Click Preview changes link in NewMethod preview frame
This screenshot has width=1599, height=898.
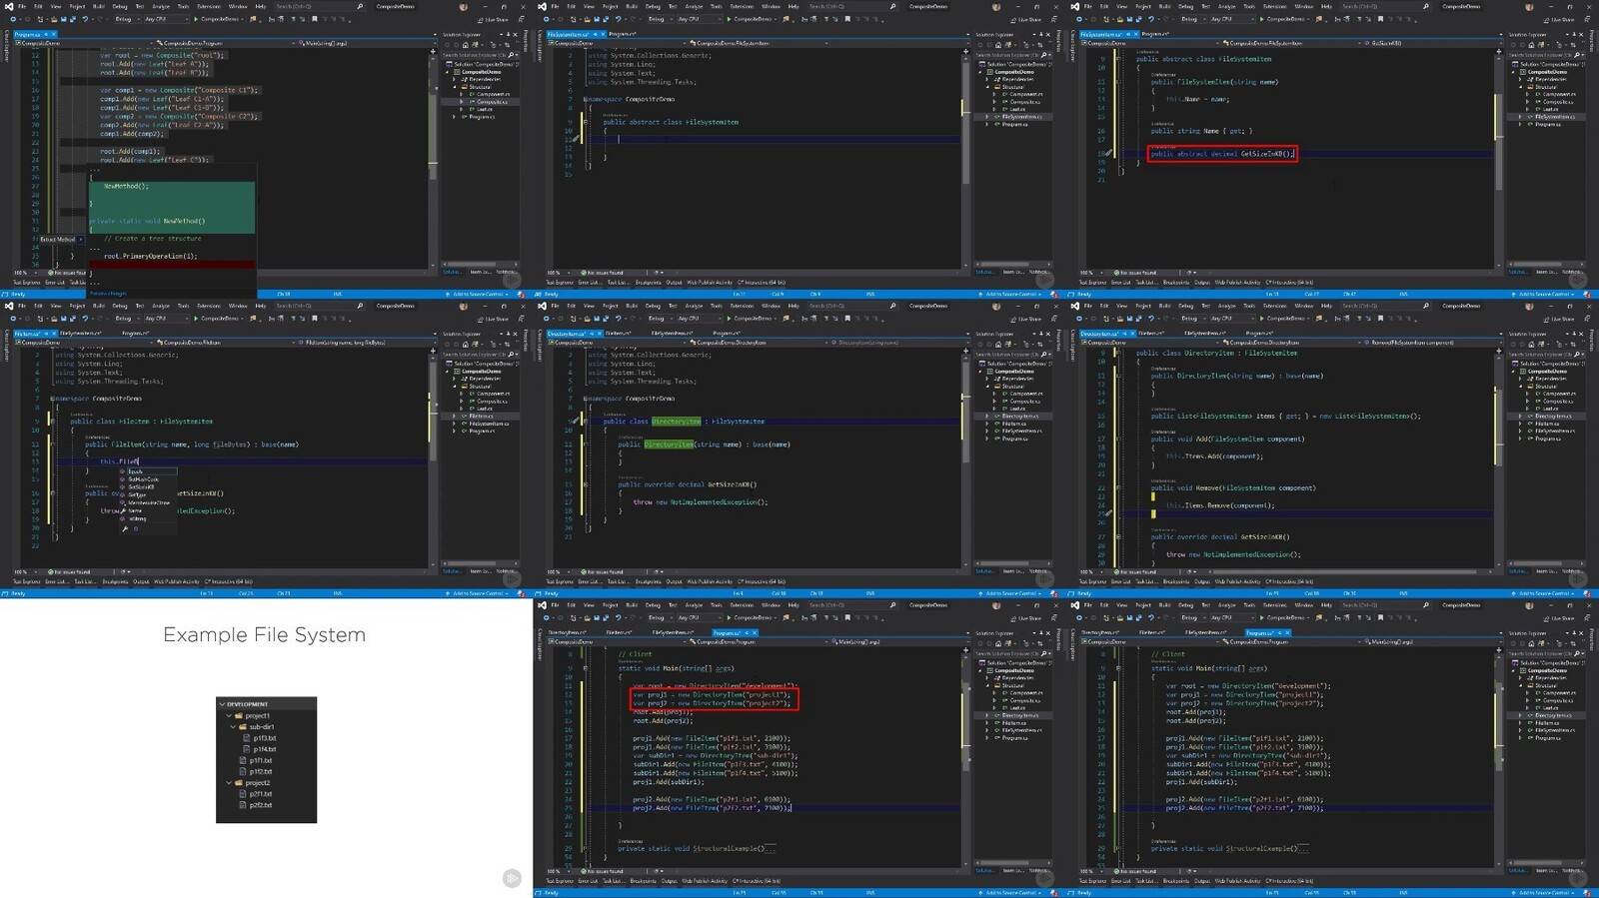click(x=108, y=294)
